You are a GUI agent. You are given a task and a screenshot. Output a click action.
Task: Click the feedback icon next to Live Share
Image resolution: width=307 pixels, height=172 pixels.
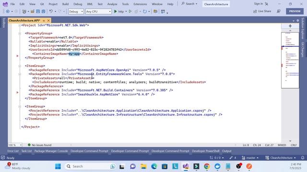pyautogui.click(x=279, y=11)
